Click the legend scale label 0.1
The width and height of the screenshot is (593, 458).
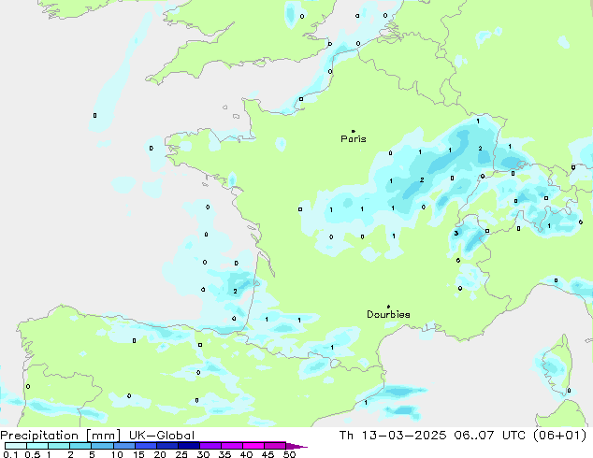pyautogui.click(x=10, y=454)
